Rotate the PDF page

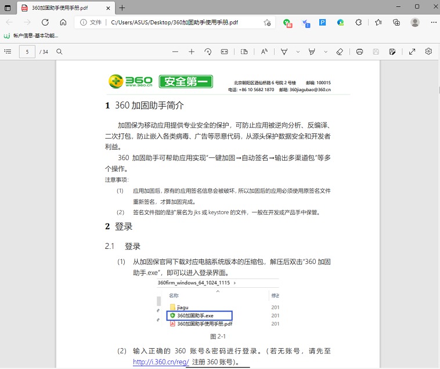click(x=208, y=52)
